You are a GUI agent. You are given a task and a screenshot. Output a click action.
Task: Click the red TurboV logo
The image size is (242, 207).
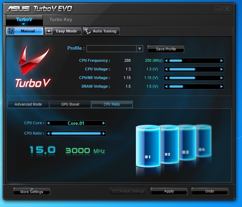click(33, 66)
